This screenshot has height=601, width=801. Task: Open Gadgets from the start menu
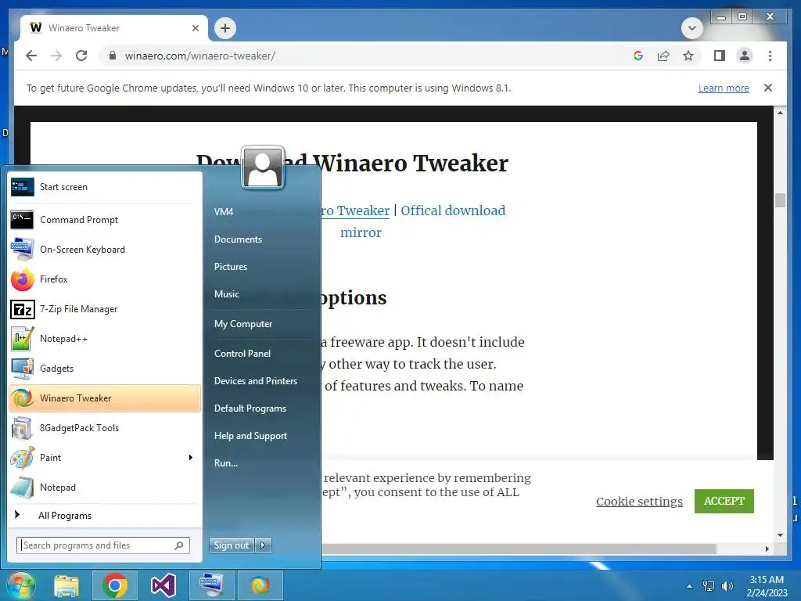click(105, 369)
